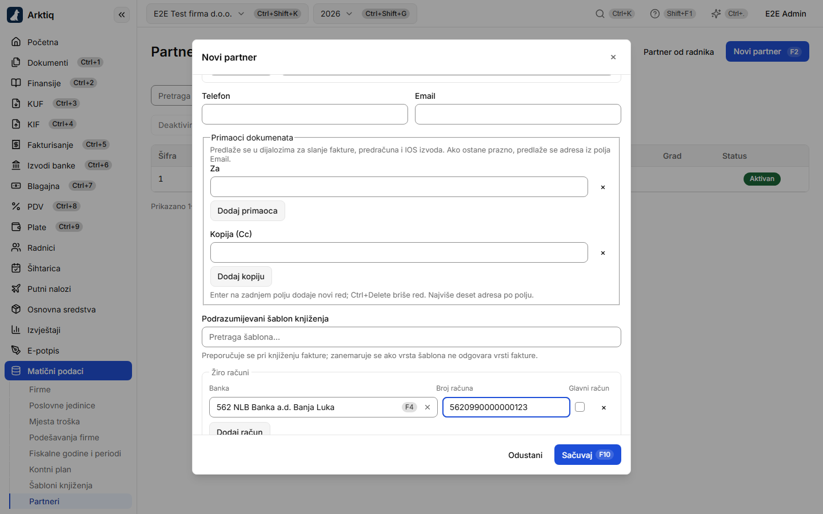The image size is (823, 514).
Task: Click the Blagajna cash icon
Action: (x=16, y=186)
